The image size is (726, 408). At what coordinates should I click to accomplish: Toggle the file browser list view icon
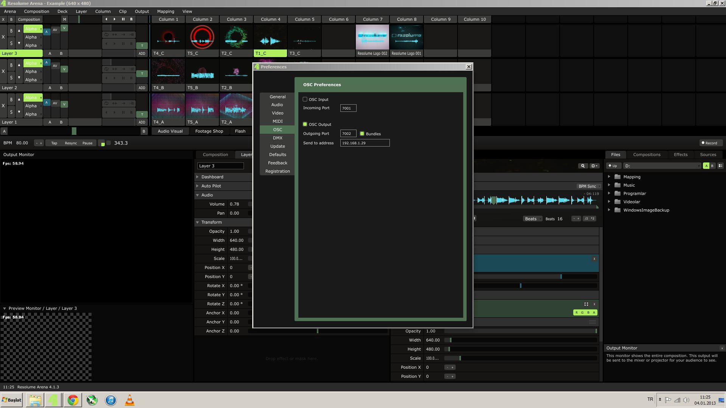click(720, 166)
